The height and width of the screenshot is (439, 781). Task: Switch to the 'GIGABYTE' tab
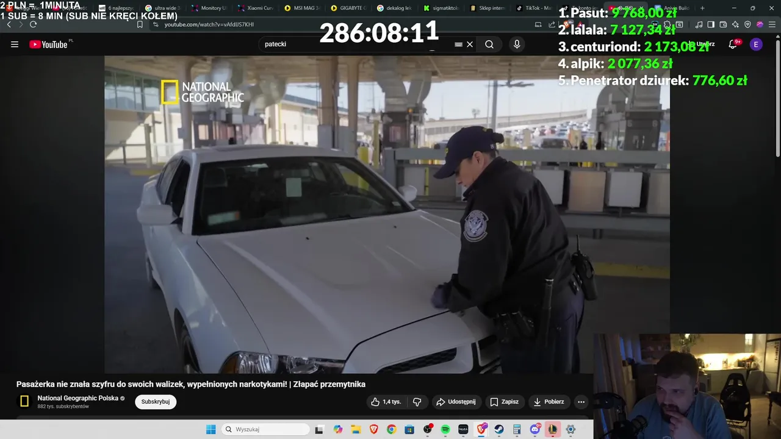(x=348, y=8)
